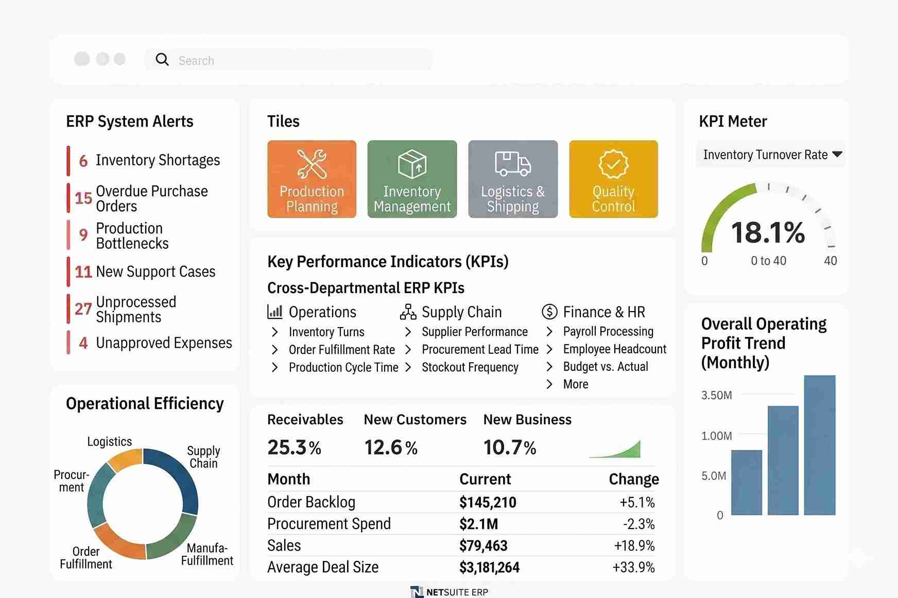Click the Month column header

[288, 479]
